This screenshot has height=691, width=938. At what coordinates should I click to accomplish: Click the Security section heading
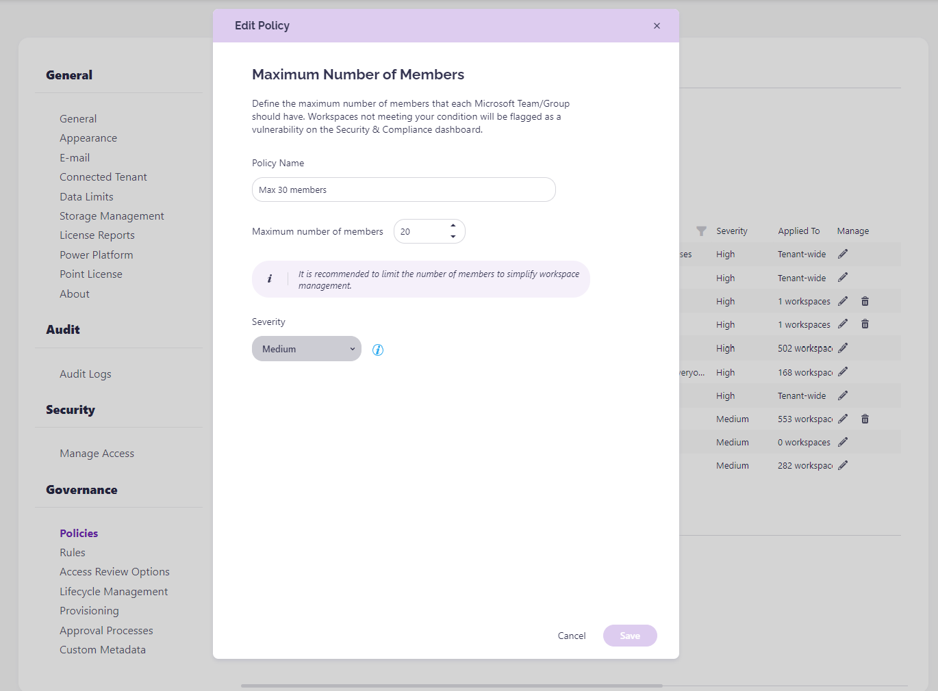(x=71, y=410)
